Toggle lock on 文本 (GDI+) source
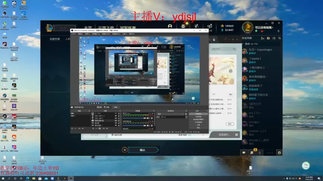Viewport: 323px width, 181px height. pyautogui.click(x=119, y=118)
